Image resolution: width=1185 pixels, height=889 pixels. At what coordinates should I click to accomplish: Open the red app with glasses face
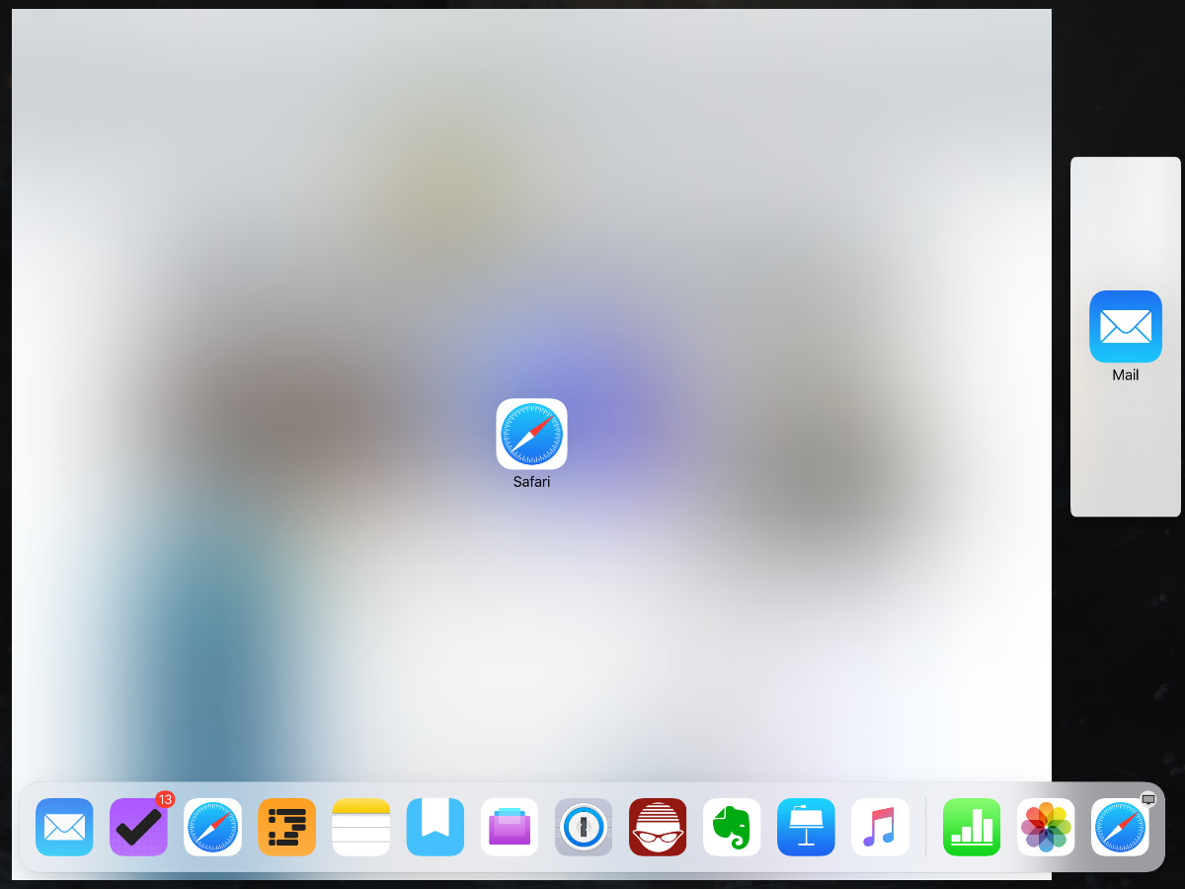pyautogui.click(x=658, y=827)
